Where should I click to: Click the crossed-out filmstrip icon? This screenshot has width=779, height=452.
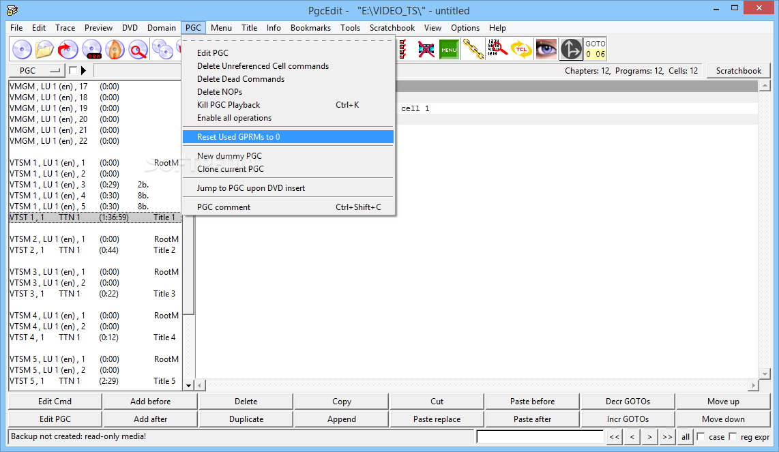(426, 48)
